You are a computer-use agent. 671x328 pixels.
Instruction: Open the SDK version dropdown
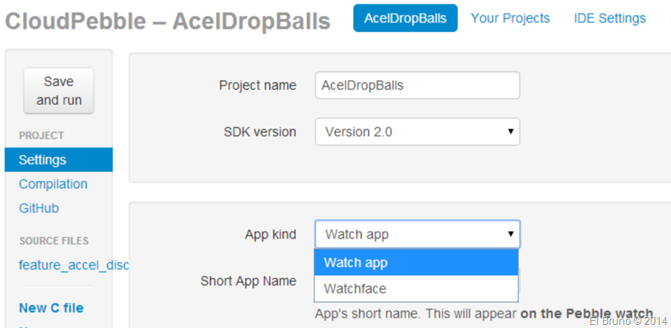point(417,132)
